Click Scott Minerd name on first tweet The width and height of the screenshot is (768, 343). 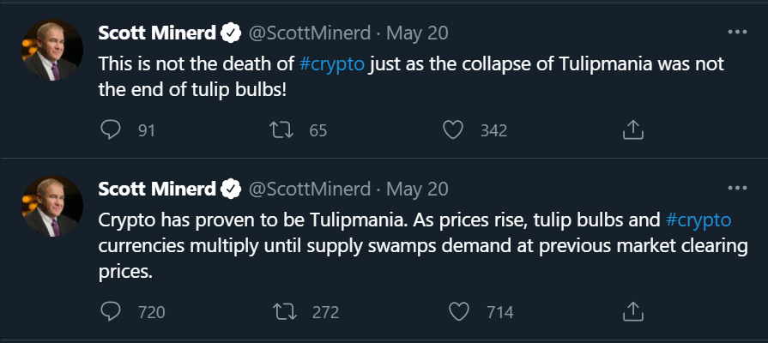(x=158, y=33)
